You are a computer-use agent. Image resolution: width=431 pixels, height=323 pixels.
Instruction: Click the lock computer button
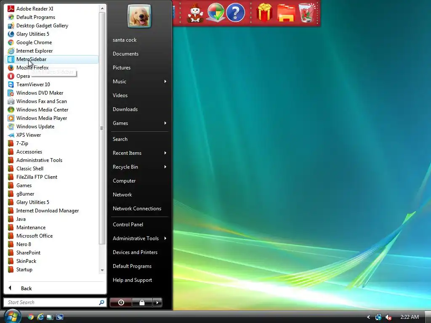coord(142,302)
